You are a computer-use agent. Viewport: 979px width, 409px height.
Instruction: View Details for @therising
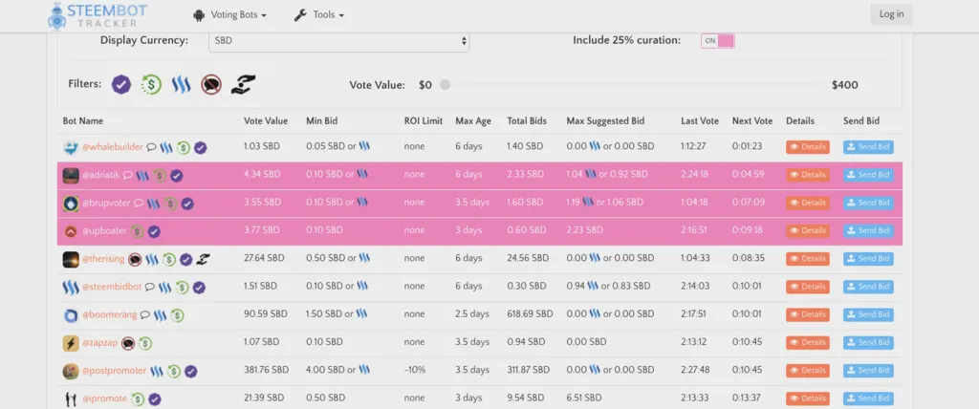tap(807, 259)
